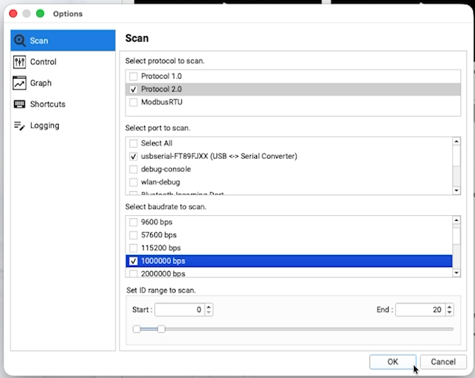Check the wlan-debug port checkbox

click(133, 183)
